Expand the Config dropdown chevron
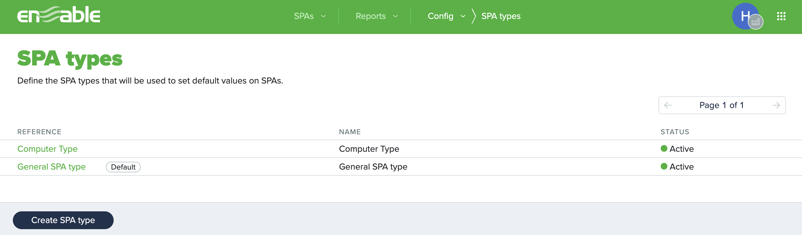The image size is (802, 235). pos(463,16)
